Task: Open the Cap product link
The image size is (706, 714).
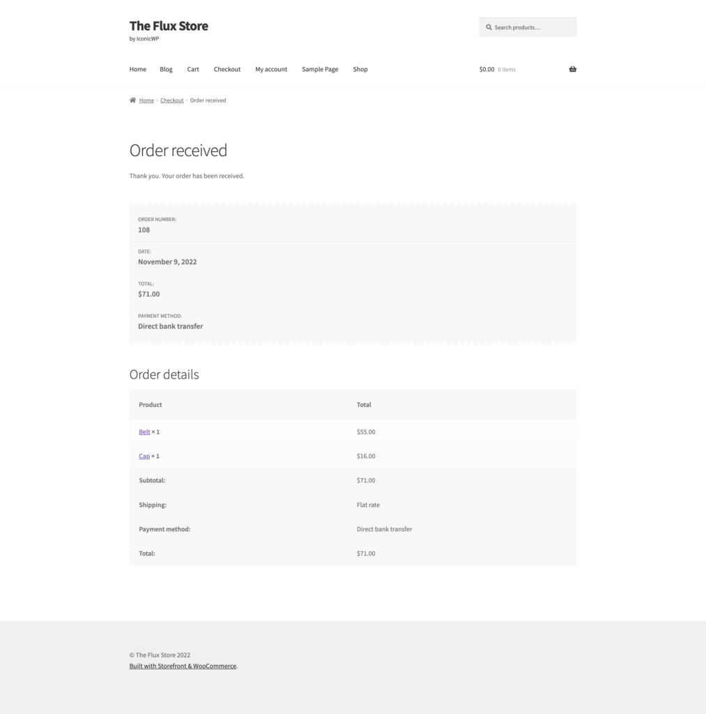Action: pyautogui.click(x=144, y=456)
